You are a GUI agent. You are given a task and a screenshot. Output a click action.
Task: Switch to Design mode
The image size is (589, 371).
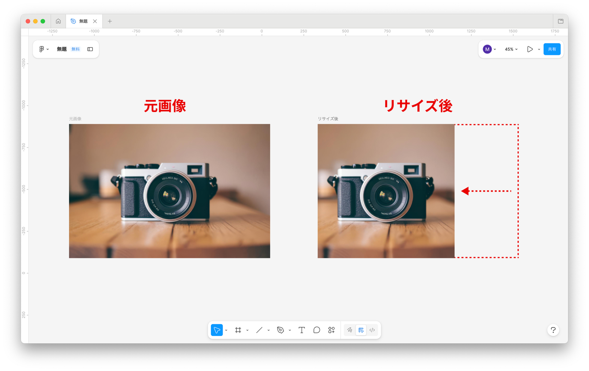(361, 330)
